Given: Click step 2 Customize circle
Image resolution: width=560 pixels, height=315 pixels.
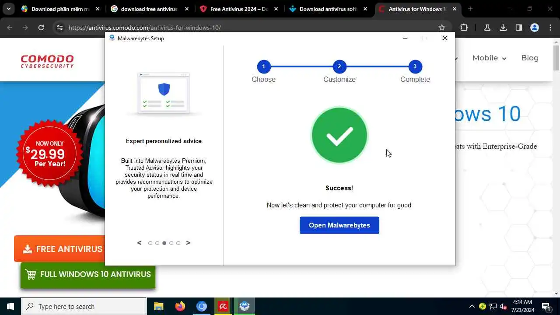Looking at the screenshot, I should point(339,66).
